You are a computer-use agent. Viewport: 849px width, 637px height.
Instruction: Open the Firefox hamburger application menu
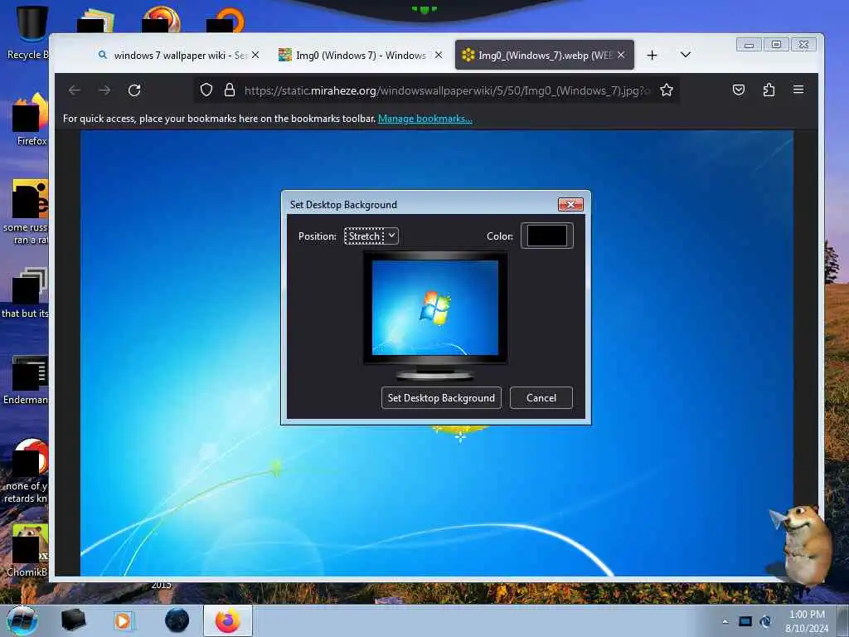click(798, 90)
